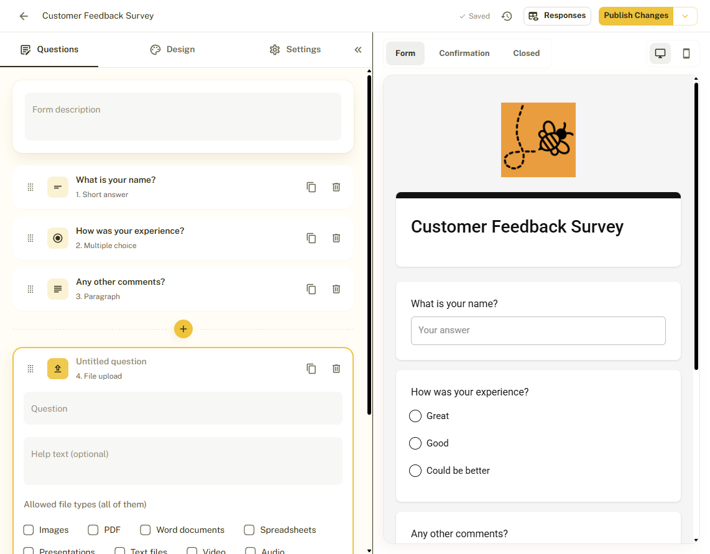Select the 'Great' radio option in preview

415,416
